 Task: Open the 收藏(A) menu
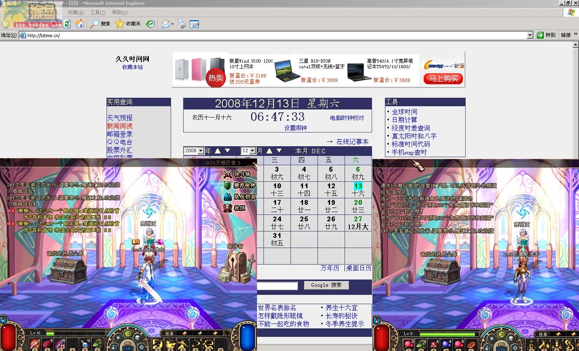coord(75,13)
